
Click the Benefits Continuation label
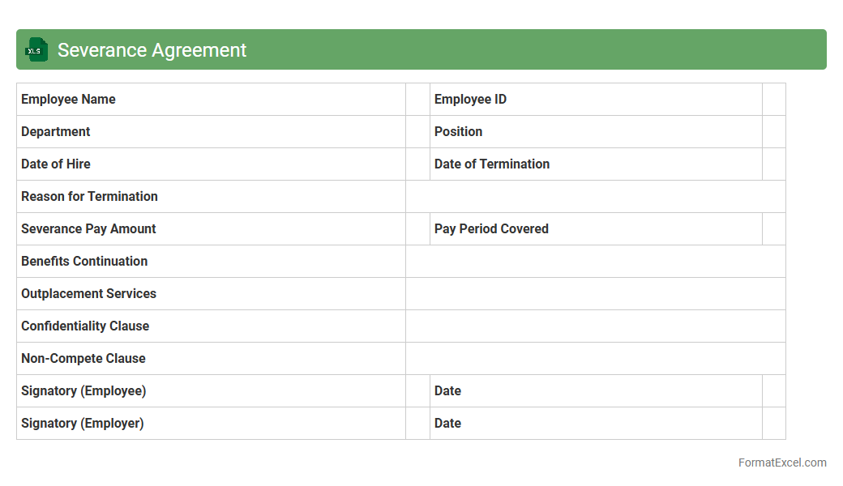84,262
